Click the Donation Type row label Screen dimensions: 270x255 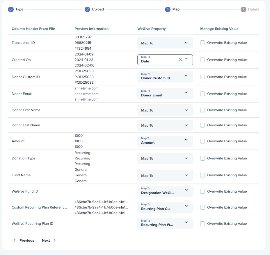pos(24,158)
